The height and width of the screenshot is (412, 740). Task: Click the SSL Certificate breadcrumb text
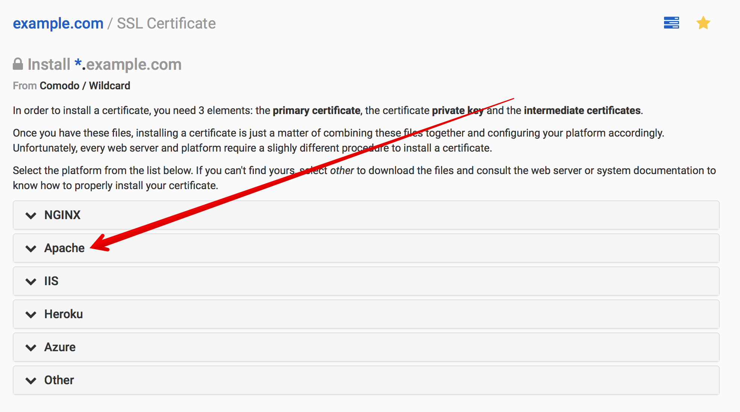pyautogui.click(x=166, y=23)
